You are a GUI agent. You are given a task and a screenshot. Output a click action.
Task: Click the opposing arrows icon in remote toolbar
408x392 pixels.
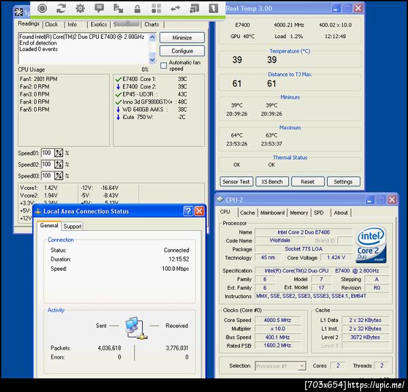pos(175,9)
